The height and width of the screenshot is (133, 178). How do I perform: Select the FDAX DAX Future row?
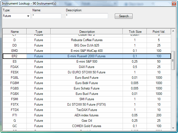pyautogui.click(x=87, y=67)
